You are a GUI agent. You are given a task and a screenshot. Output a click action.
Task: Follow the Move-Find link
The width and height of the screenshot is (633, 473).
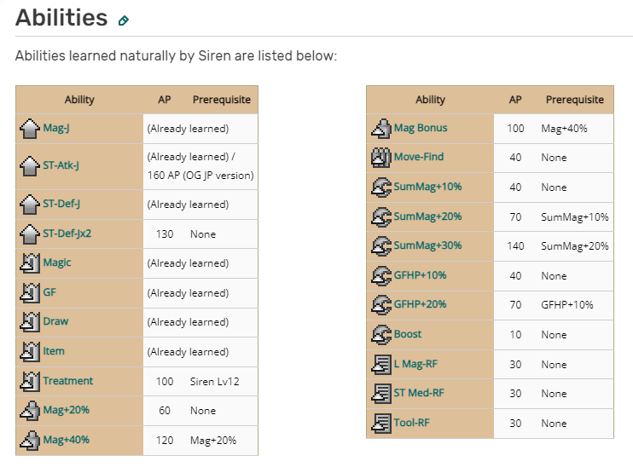coord(419,157)
